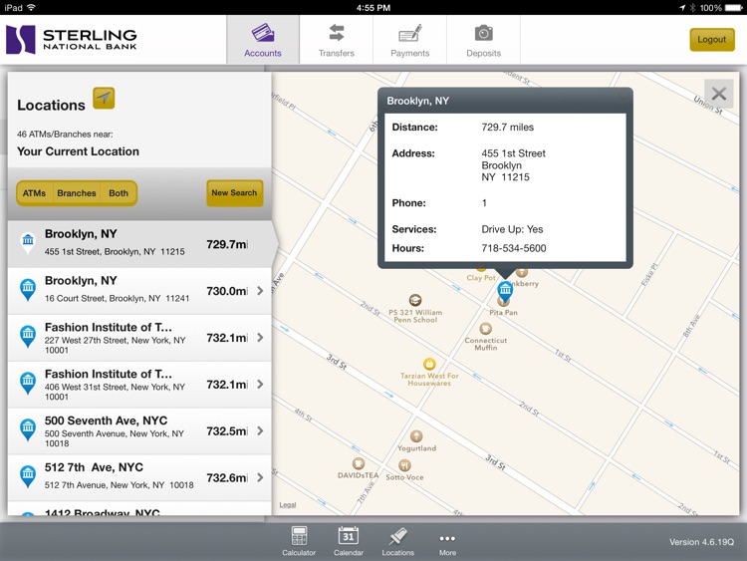Filter locations by Branches
The width and height of the screenshot is (747, 561).
click(77, 193)
